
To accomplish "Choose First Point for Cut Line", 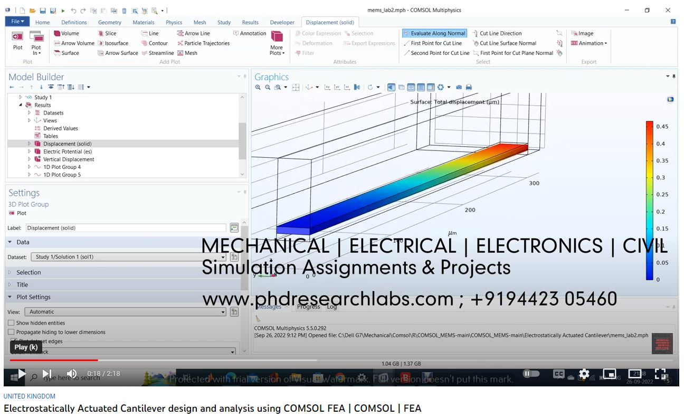I will pyautogui.click(x=433, y=43).
